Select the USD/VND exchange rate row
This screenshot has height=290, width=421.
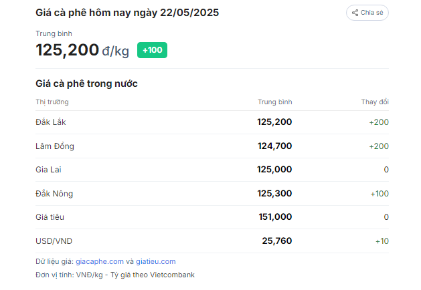(212, 241)
